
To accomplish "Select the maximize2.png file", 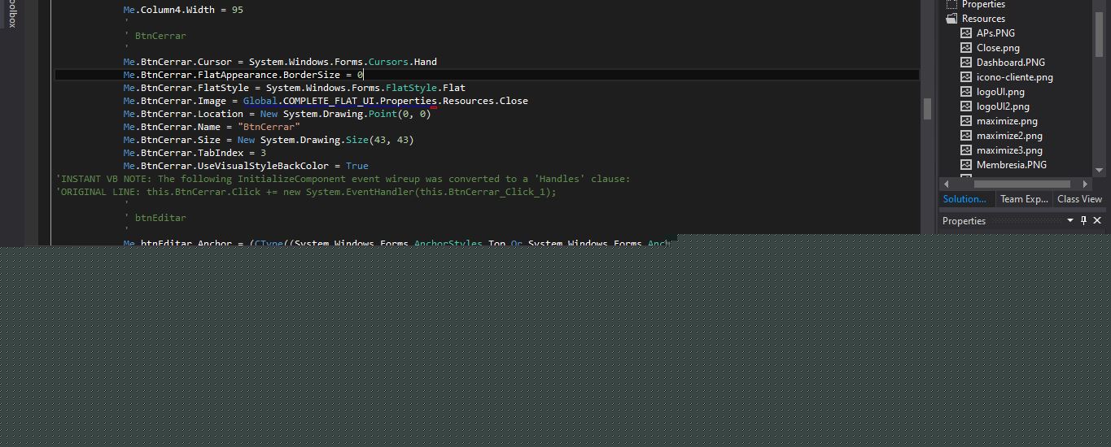I will [1009, 136].
